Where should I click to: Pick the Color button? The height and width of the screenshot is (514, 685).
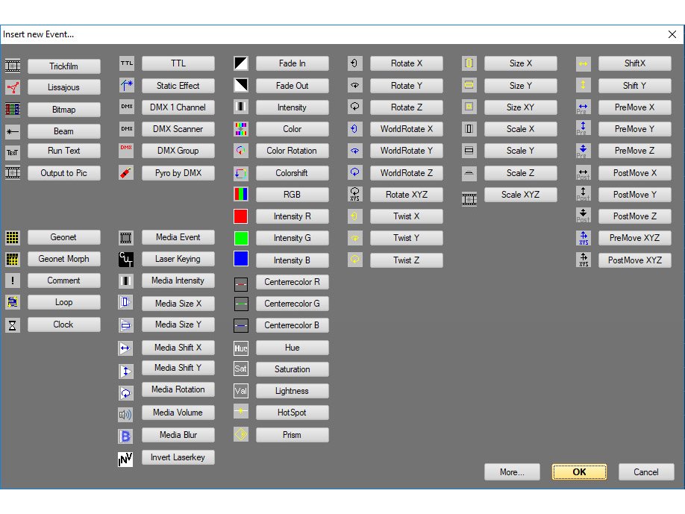[292, 129]
